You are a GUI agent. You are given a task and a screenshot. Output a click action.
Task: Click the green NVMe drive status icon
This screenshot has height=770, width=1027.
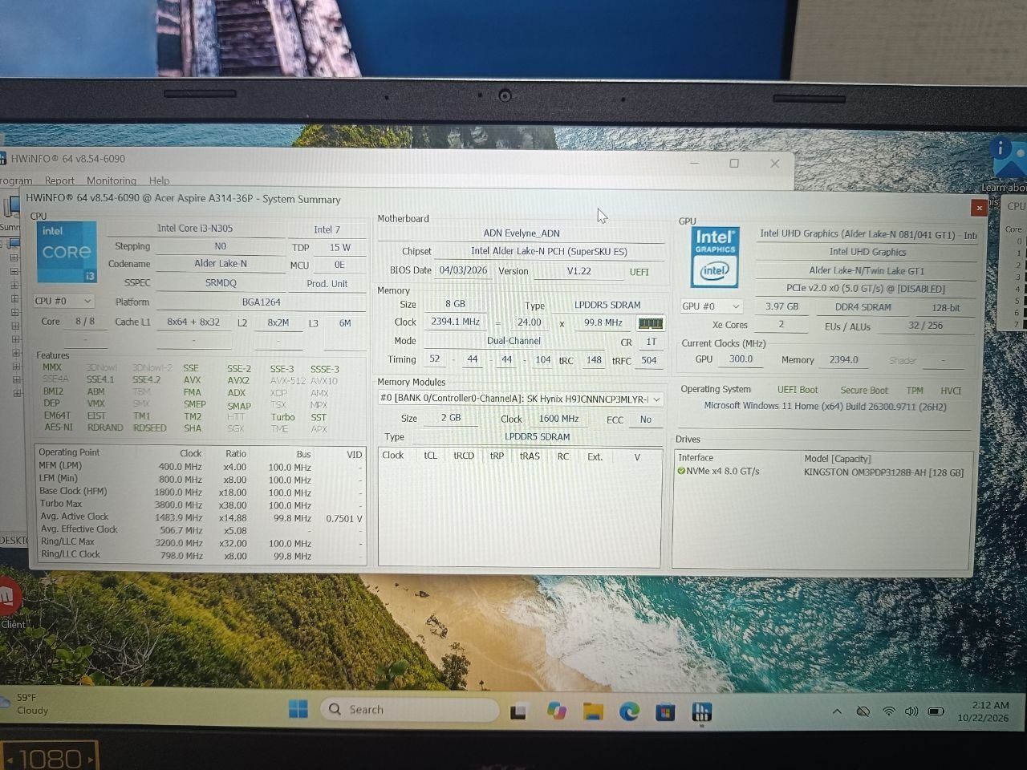point(681,472)
